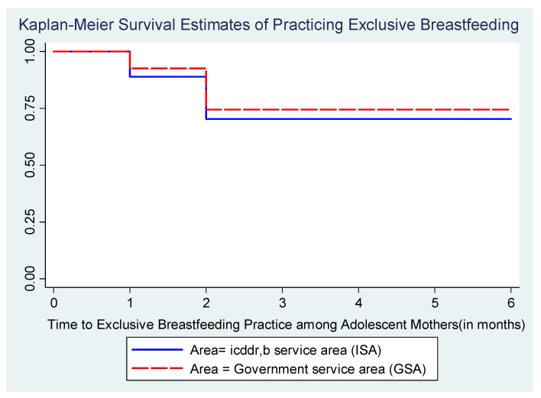Image resolution: width=541 pixels, height=398 pixels.
Task: Click the 0.75 label on the y-axis
Action: (30, 108)
